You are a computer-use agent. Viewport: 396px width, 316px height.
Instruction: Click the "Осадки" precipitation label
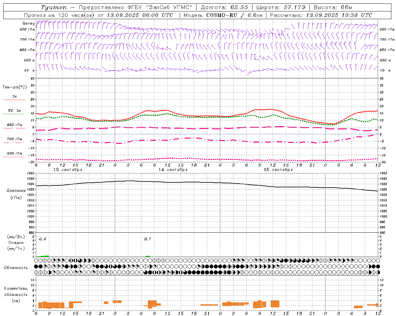click(16, 243)
